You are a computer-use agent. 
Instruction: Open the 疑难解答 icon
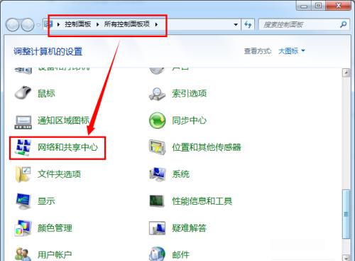(157, 228)
